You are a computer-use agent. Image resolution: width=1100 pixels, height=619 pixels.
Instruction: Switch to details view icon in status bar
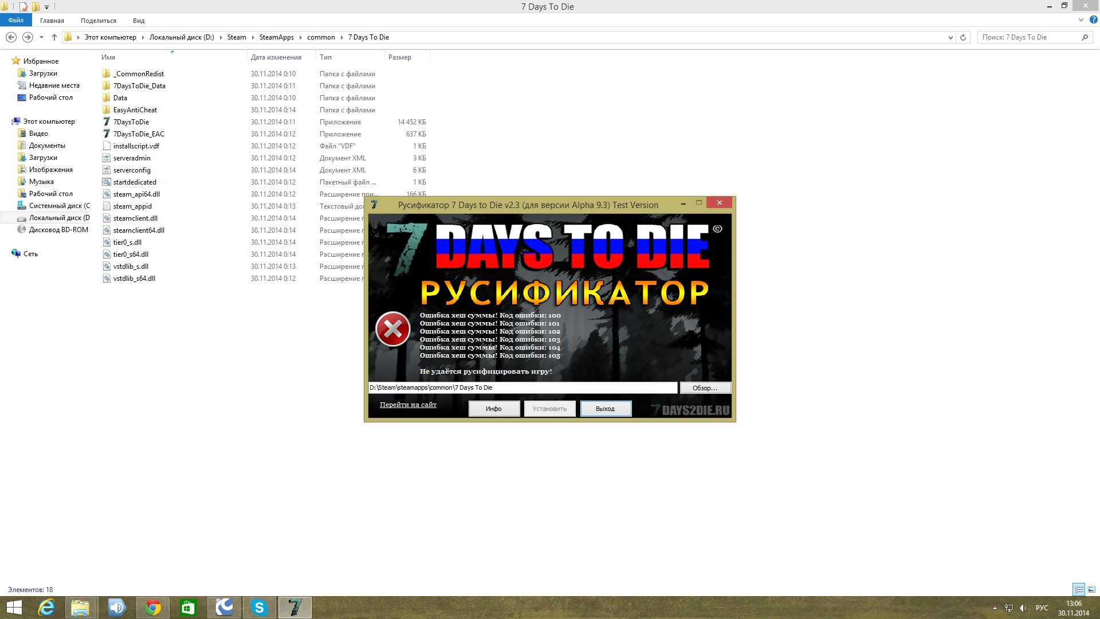pyautogui.click(x=1079, y=589)
